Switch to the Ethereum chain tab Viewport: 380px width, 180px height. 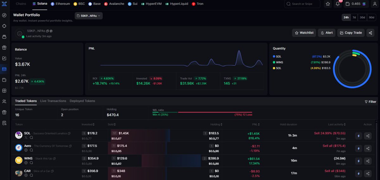[x=60, y=4]
